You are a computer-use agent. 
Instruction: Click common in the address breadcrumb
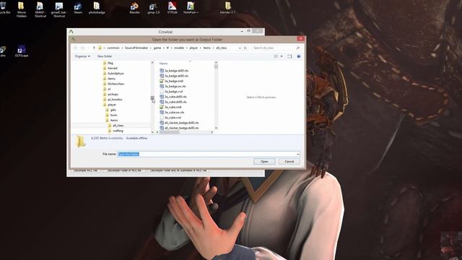[x=113, y=48]
